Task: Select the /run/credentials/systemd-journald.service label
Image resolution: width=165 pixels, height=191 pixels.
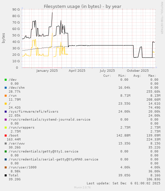Action: click(x=49, y=120)
